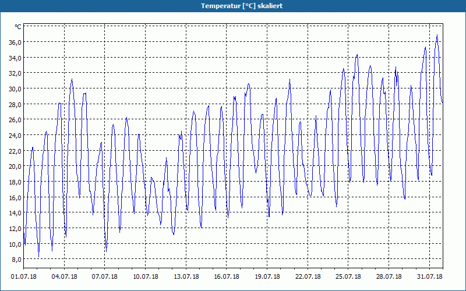Click the 31.07.18 date label

tap(429, 276)
